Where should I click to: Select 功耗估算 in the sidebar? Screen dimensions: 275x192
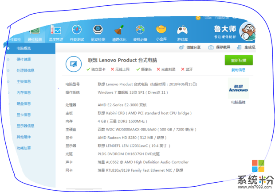point(24,148)
